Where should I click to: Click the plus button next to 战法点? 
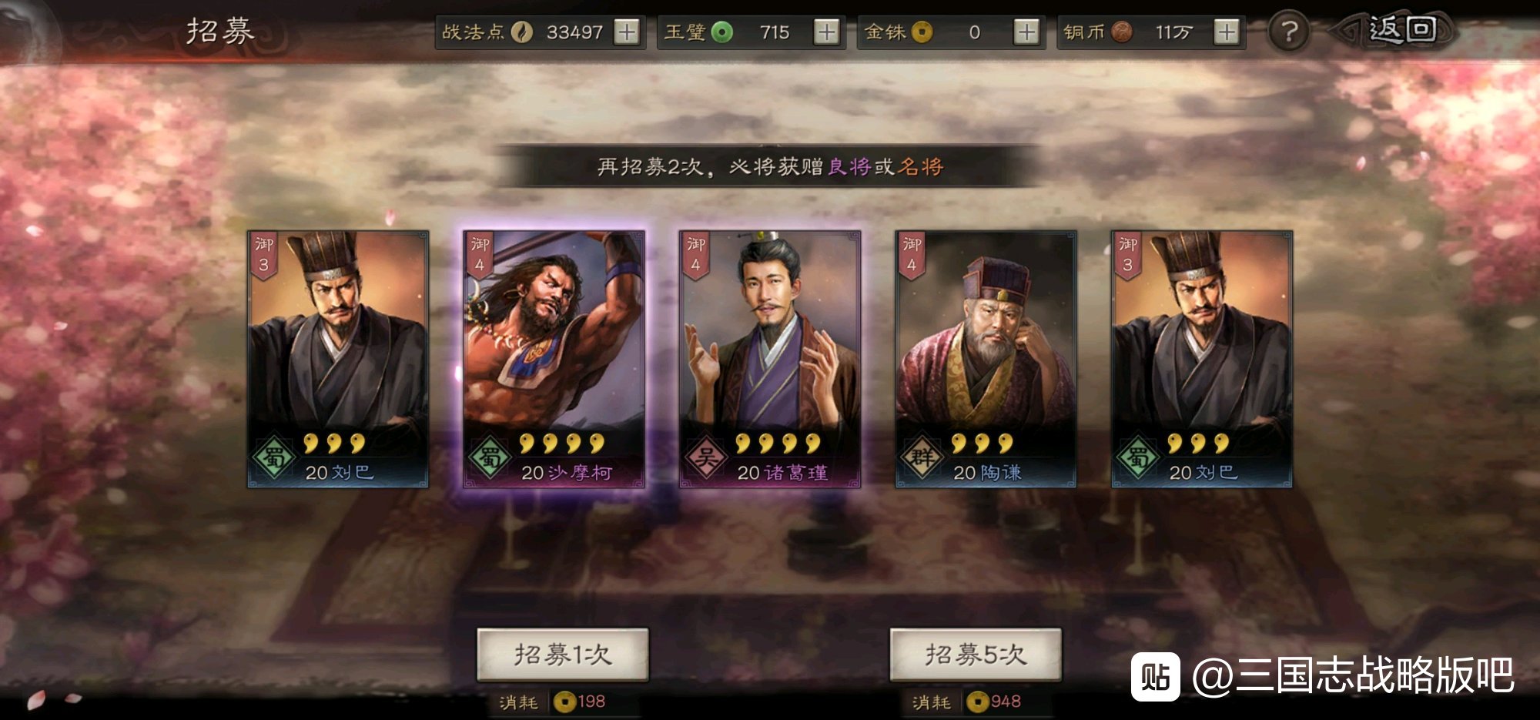(627, 32)
